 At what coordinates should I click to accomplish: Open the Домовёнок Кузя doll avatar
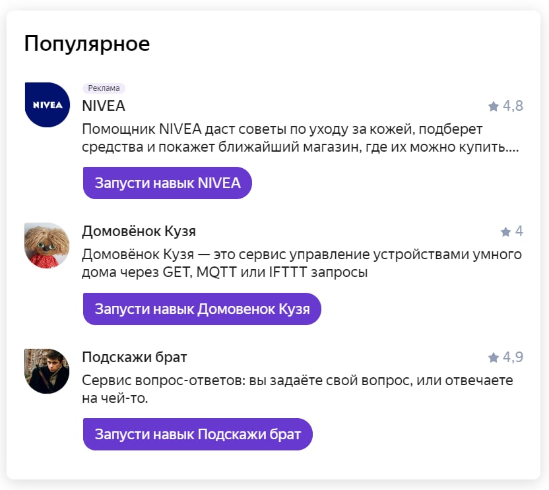(x=47, y=245)
